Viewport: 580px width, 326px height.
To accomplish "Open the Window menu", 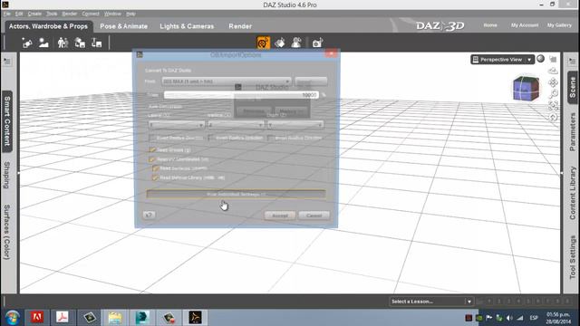I will click(x=112, y=14).
